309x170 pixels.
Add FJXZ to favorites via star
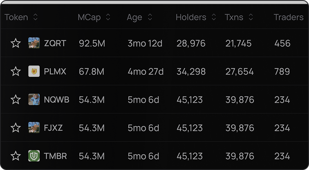pyautogui.click(x=16, y=127)
